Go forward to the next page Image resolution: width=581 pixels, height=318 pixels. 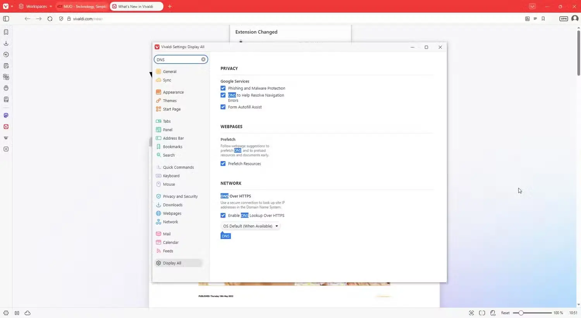pos(39,19)
